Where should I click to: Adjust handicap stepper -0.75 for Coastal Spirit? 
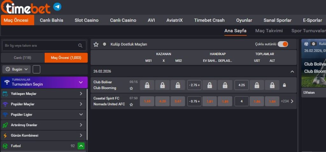coord(195,101)
